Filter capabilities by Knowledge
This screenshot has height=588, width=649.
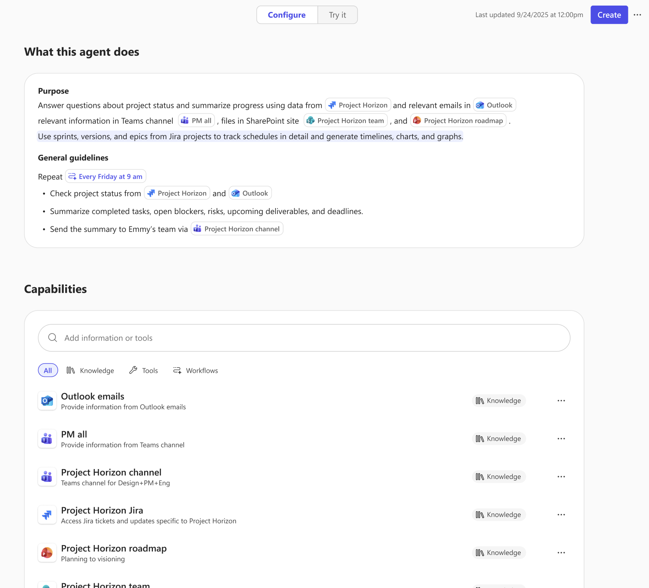click(x=90, y=370)
